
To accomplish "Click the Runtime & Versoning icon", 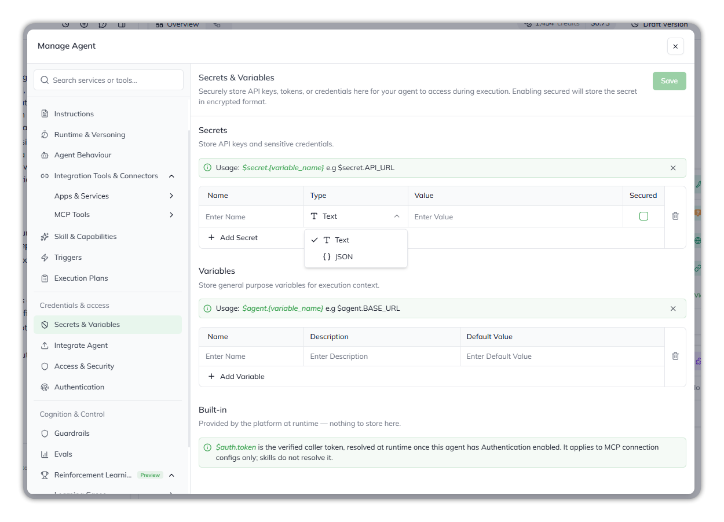I will point(45,135).
